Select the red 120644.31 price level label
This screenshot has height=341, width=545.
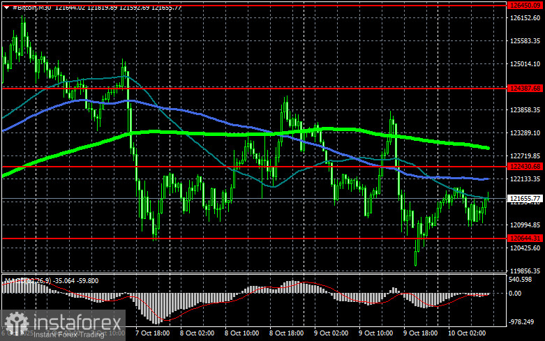(525, 238)
